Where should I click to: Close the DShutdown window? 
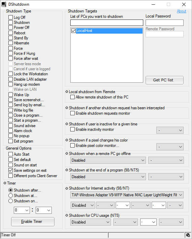click(x=184, y=4)
